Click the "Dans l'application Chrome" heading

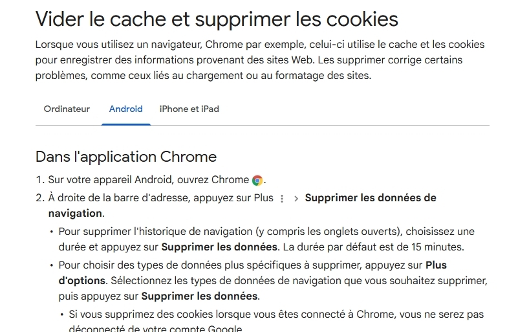(126, 157)
